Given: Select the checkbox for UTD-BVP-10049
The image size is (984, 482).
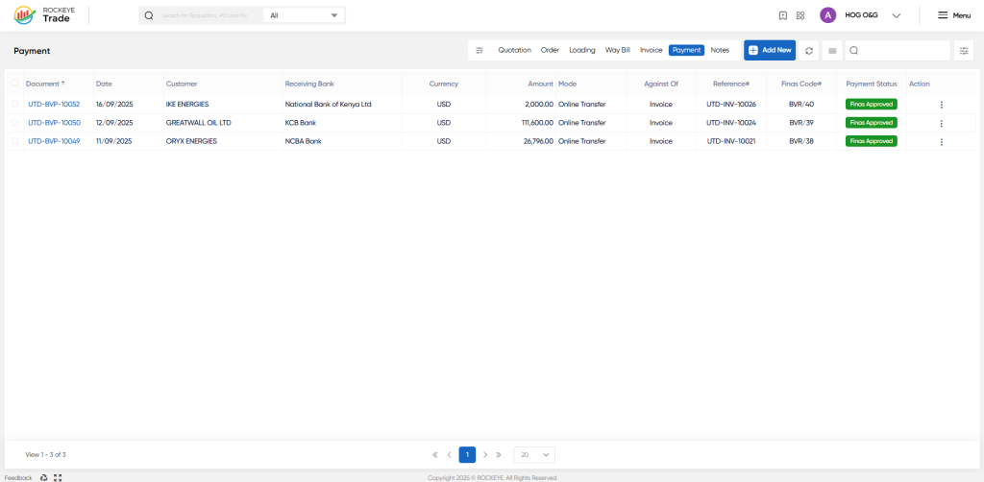Looking at the screenshot, I should 14,141.
